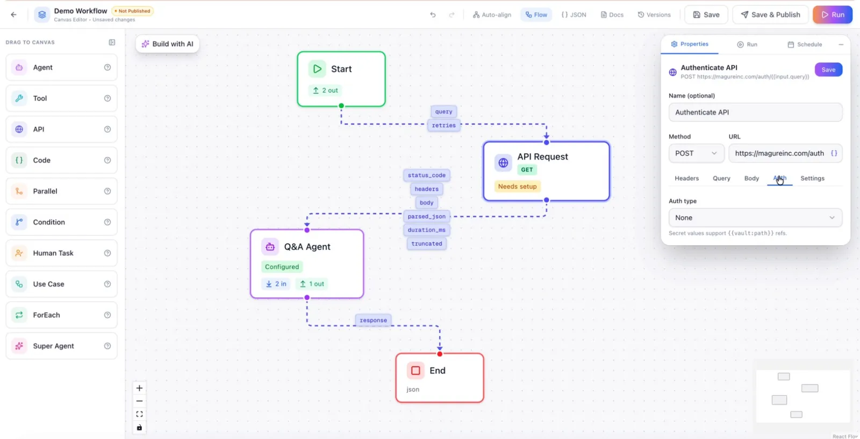Screen dimensions: 860x439
Task: Switch to the Body tab
Action: (751, 178)
